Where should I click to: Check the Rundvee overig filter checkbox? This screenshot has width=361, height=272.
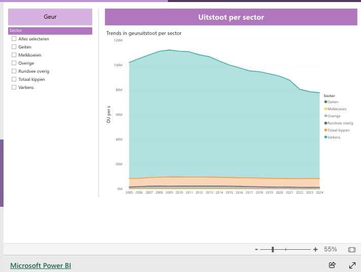coord(14,71)
